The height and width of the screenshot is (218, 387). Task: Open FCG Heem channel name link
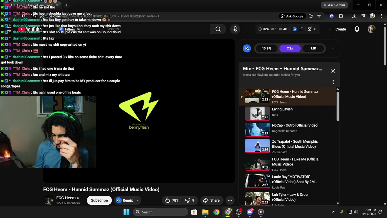[66, 198]
